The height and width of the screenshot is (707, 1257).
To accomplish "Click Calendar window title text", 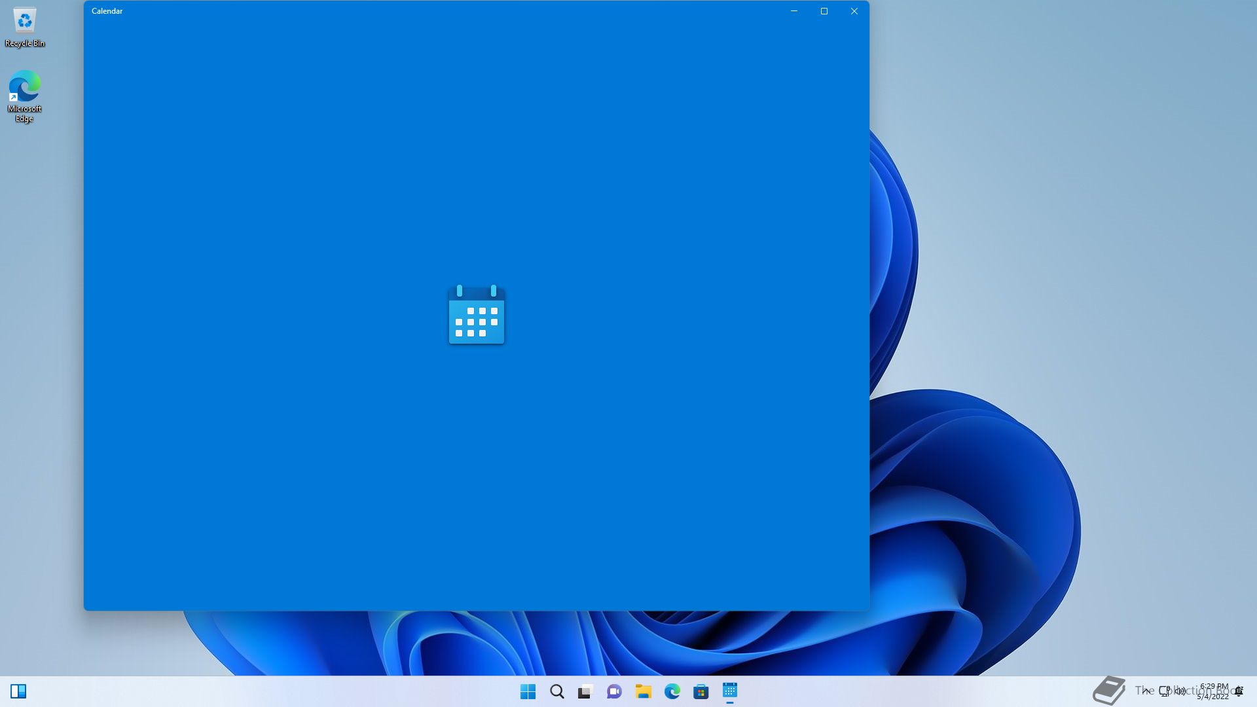I will [107, 11].
